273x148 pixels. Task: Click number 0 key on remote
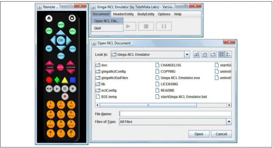pyautogui.click(x=61, y=133)
